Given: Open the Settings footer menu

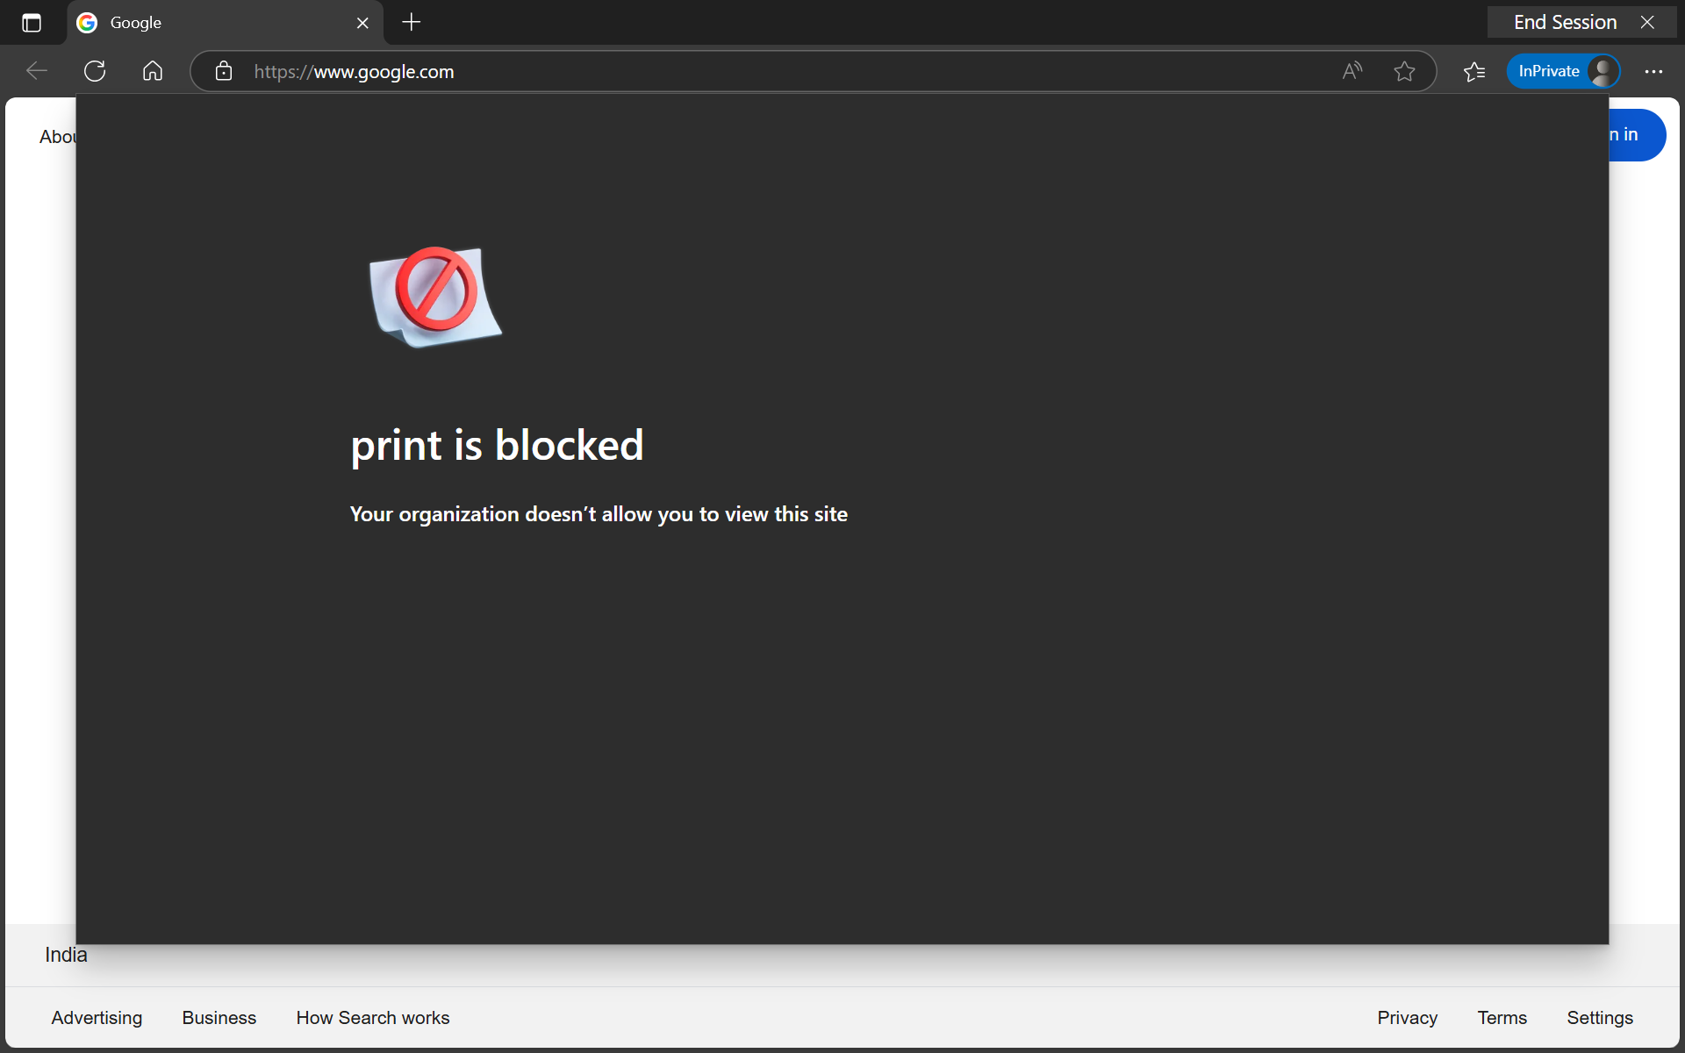Looking at the screenshot, I should click(1600, 1018).
